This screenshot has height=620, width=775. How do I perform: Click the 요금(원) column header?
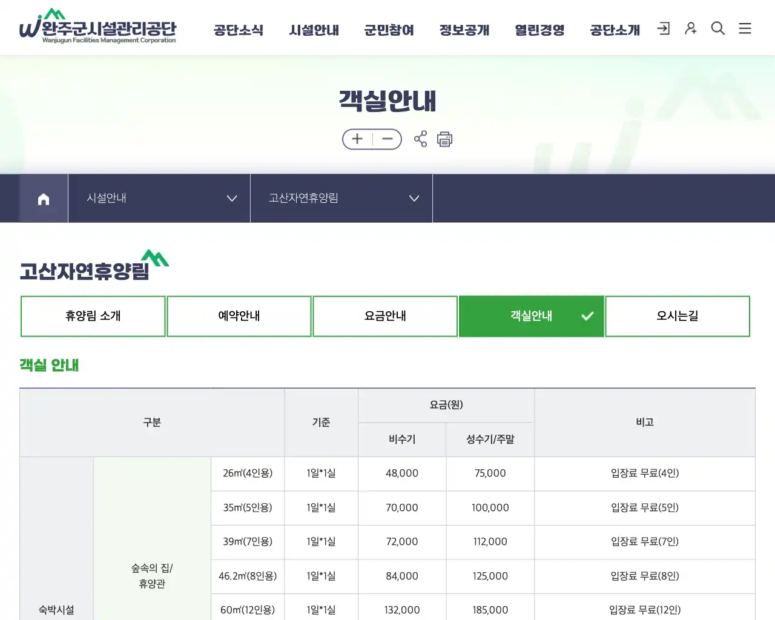446,405
